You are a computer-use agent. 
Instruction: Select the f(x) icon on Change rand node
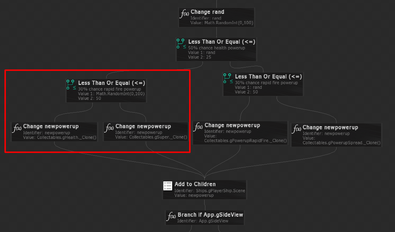point(184,14)
